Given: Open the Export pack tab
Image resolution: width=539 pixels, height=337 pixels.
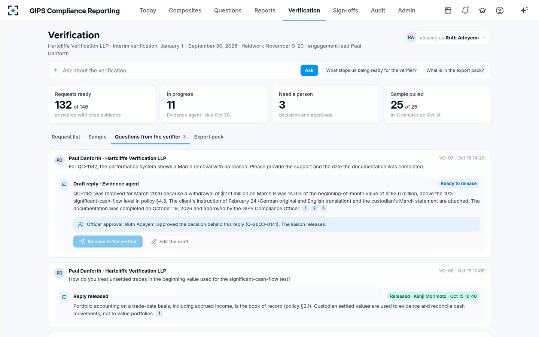Looking at the screenshot, I should 209,137.
